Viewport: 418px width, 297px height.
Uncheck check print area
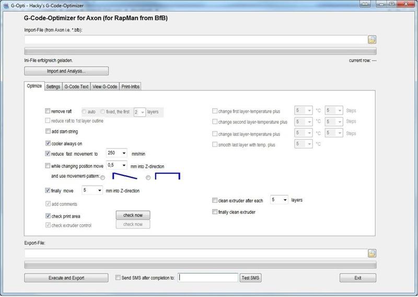[x=48, y=215]
